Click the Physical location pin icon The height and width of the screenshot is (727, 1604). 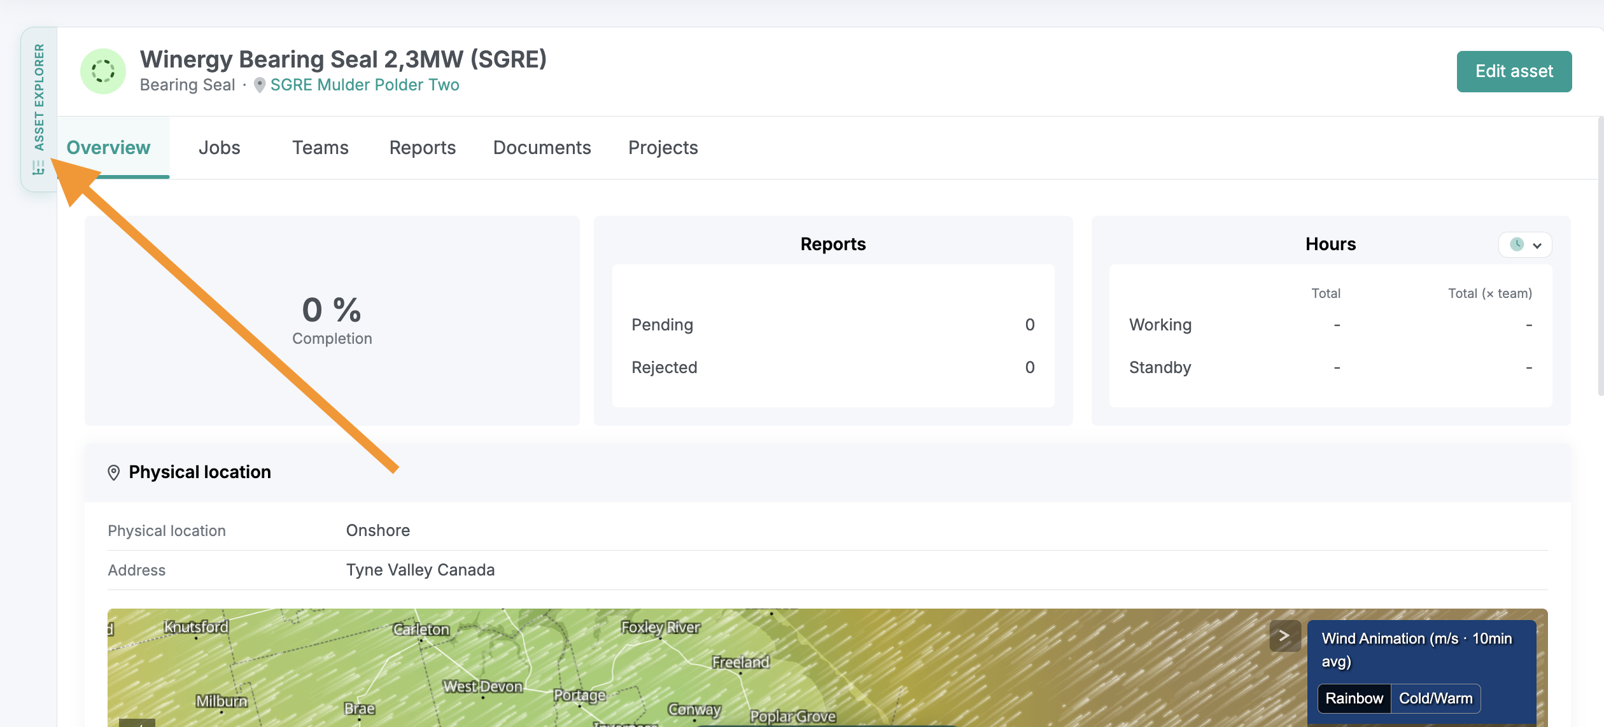pos(113,472)
